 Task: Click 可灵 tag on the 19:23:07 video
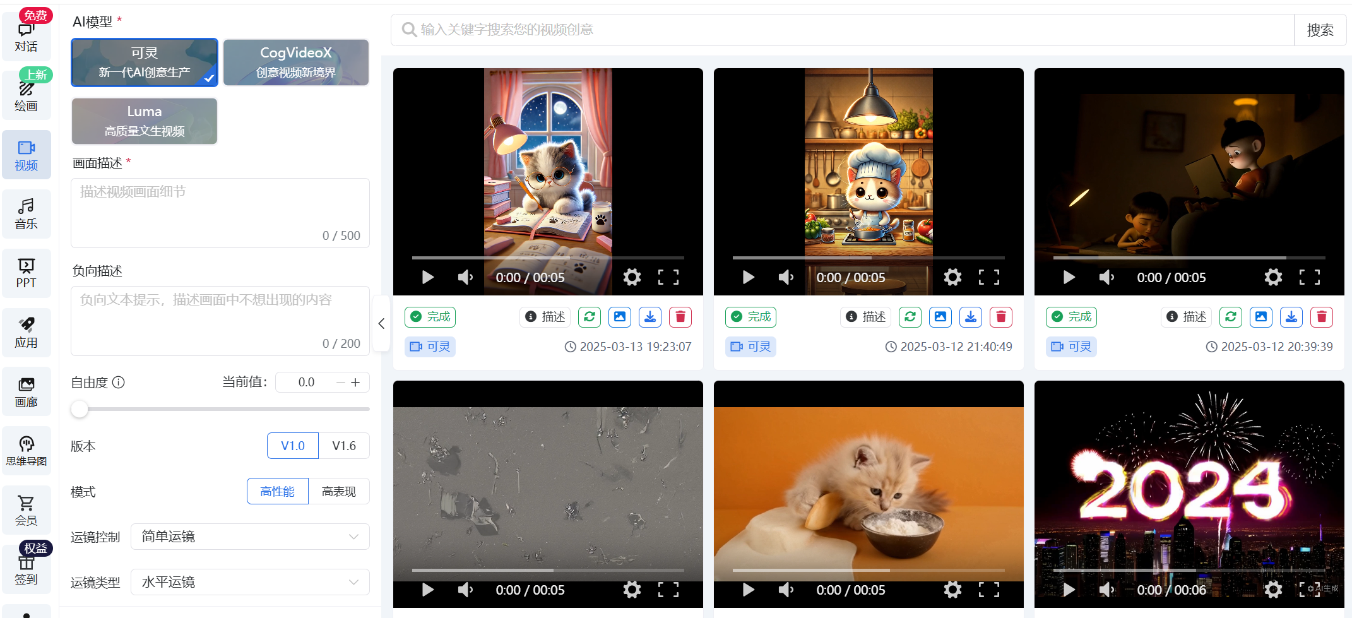(430, 347)
